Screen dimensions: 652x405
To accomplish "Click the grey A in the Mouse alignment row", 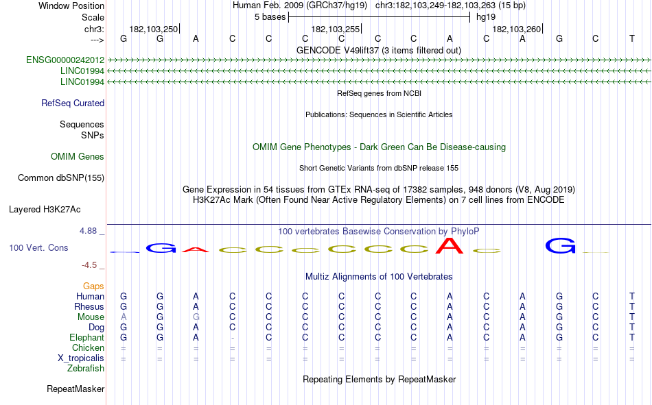I will 124,317.
